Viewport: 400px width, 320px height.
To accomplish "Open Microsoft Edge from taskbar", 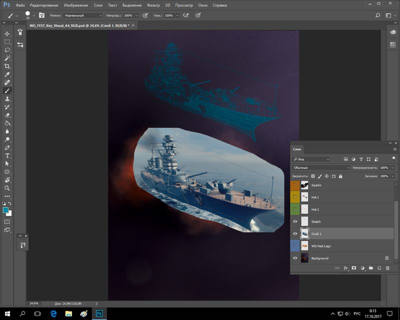I will point(53,313).
